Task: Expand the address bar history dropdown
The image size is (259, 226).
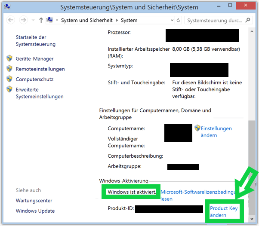Action: pyautogui.click(x=172, y=20)
